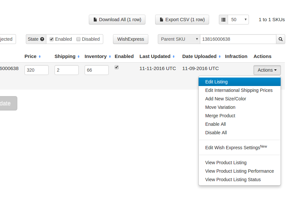Choose Merge Product option
This screenshot has width=294, height=202.
tap(240, 116)
